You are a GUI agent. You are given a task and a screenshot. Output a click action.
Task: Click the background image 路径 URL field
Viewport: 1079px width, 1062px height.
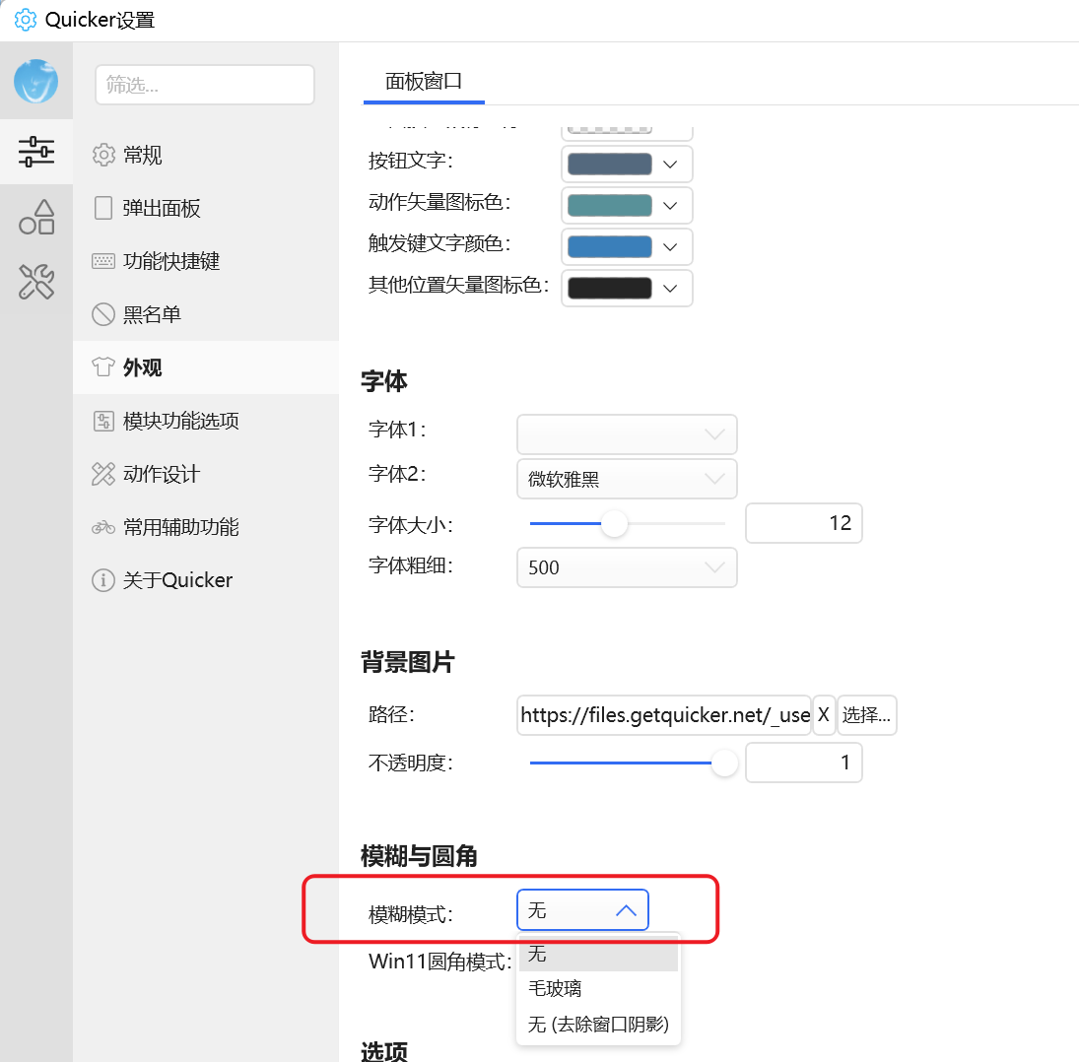[x=664, y=715]
